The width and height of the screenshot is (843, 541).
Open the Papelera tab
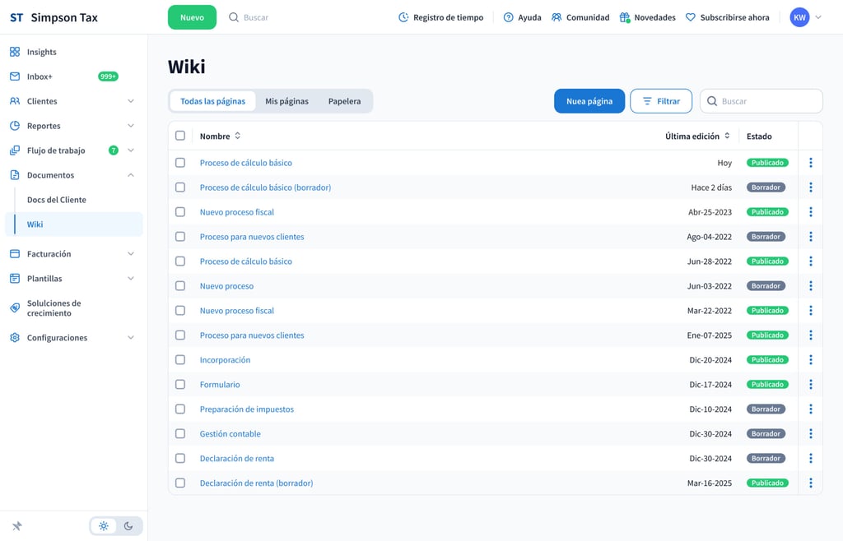point(344,101)
